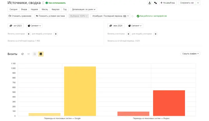Select the Квартал period tab
The height and width of the screenshot is (121, 209).
point(55,10)
